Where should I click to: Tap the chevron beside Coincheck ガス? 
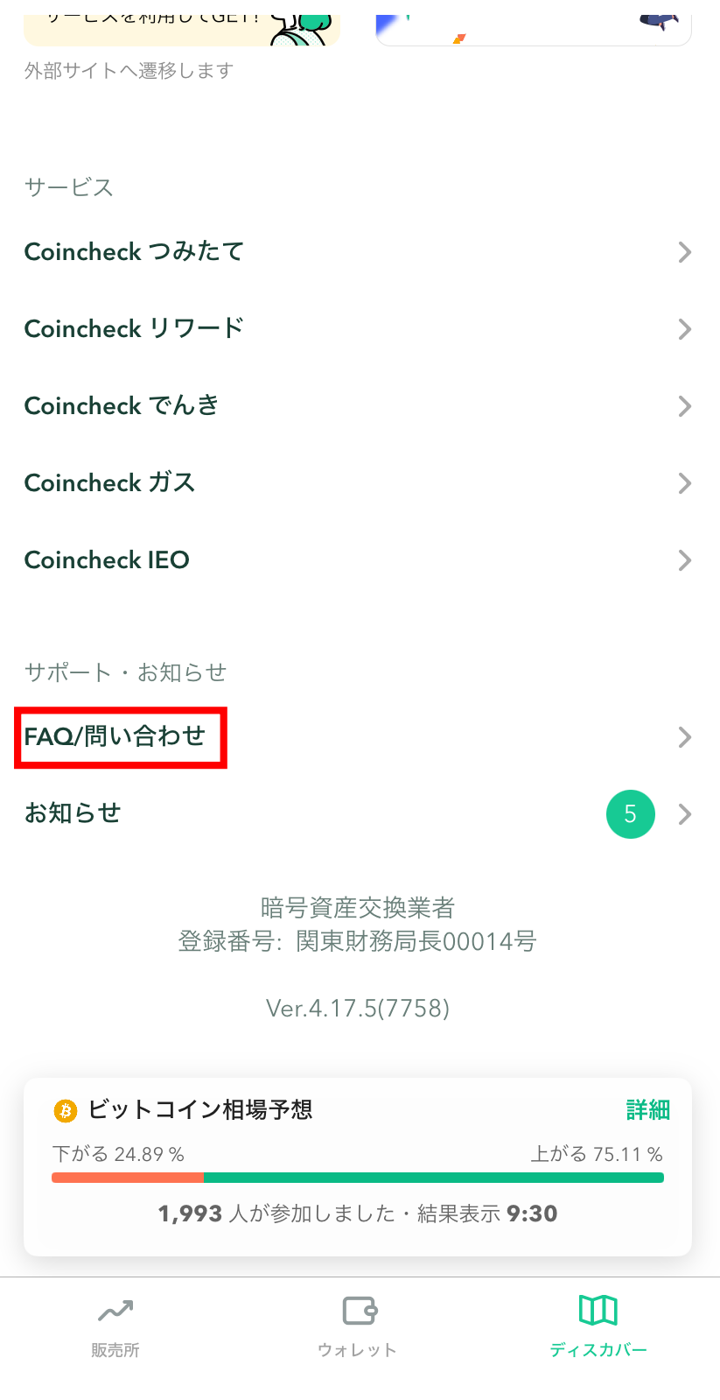pos(685,483)
